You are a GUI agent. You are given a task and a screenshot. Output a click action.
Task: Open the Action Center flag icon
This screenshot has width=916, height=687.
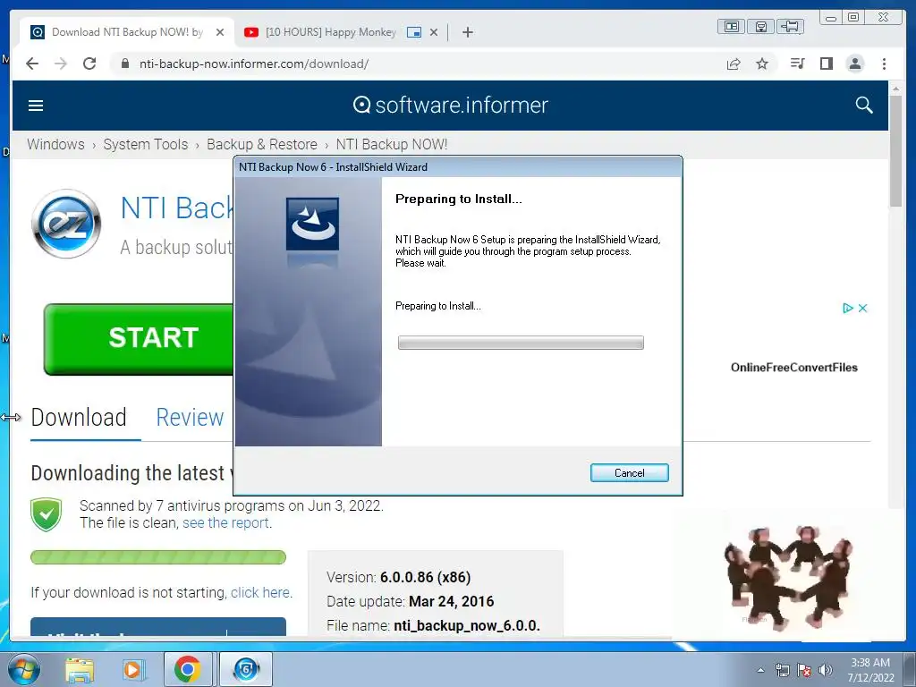click(804, 670)
